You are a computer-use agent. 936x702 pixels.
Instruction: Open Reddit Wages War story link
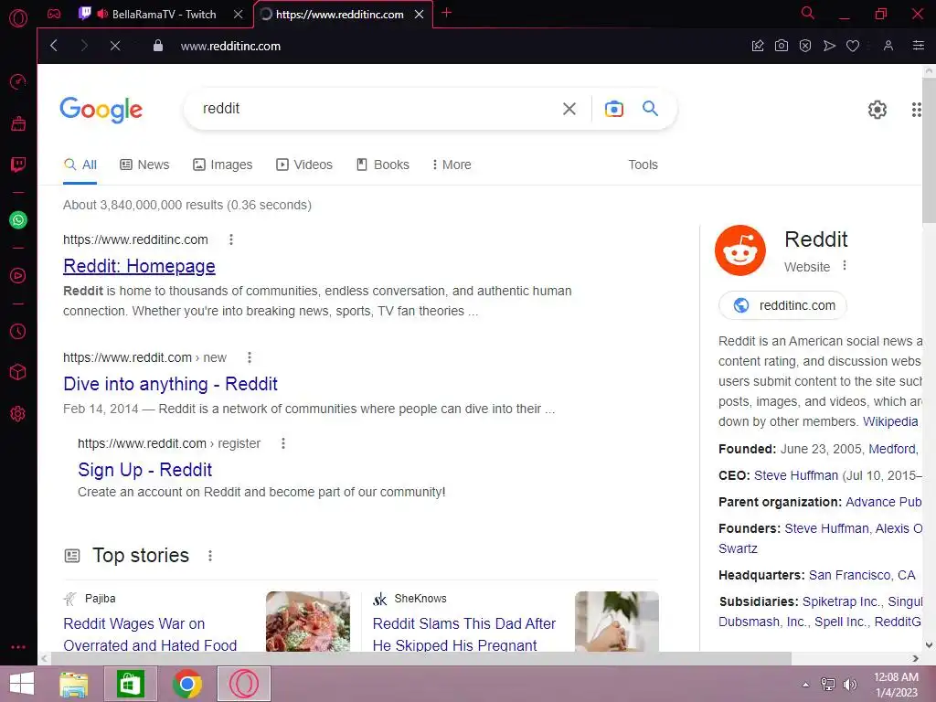pyautogui.click(x=150, y=633)
